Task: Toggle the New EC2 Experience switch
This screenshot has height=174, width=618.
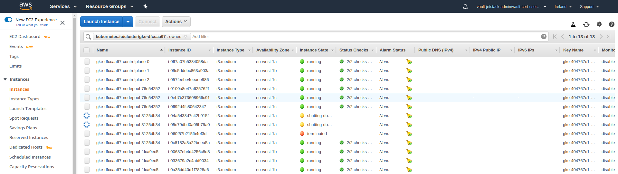Action: (8, 20)
